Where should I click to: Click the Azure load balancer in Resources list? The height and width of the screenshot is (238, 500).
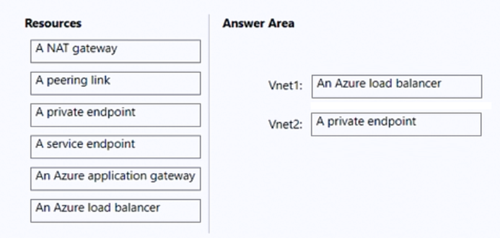(115, 211)
